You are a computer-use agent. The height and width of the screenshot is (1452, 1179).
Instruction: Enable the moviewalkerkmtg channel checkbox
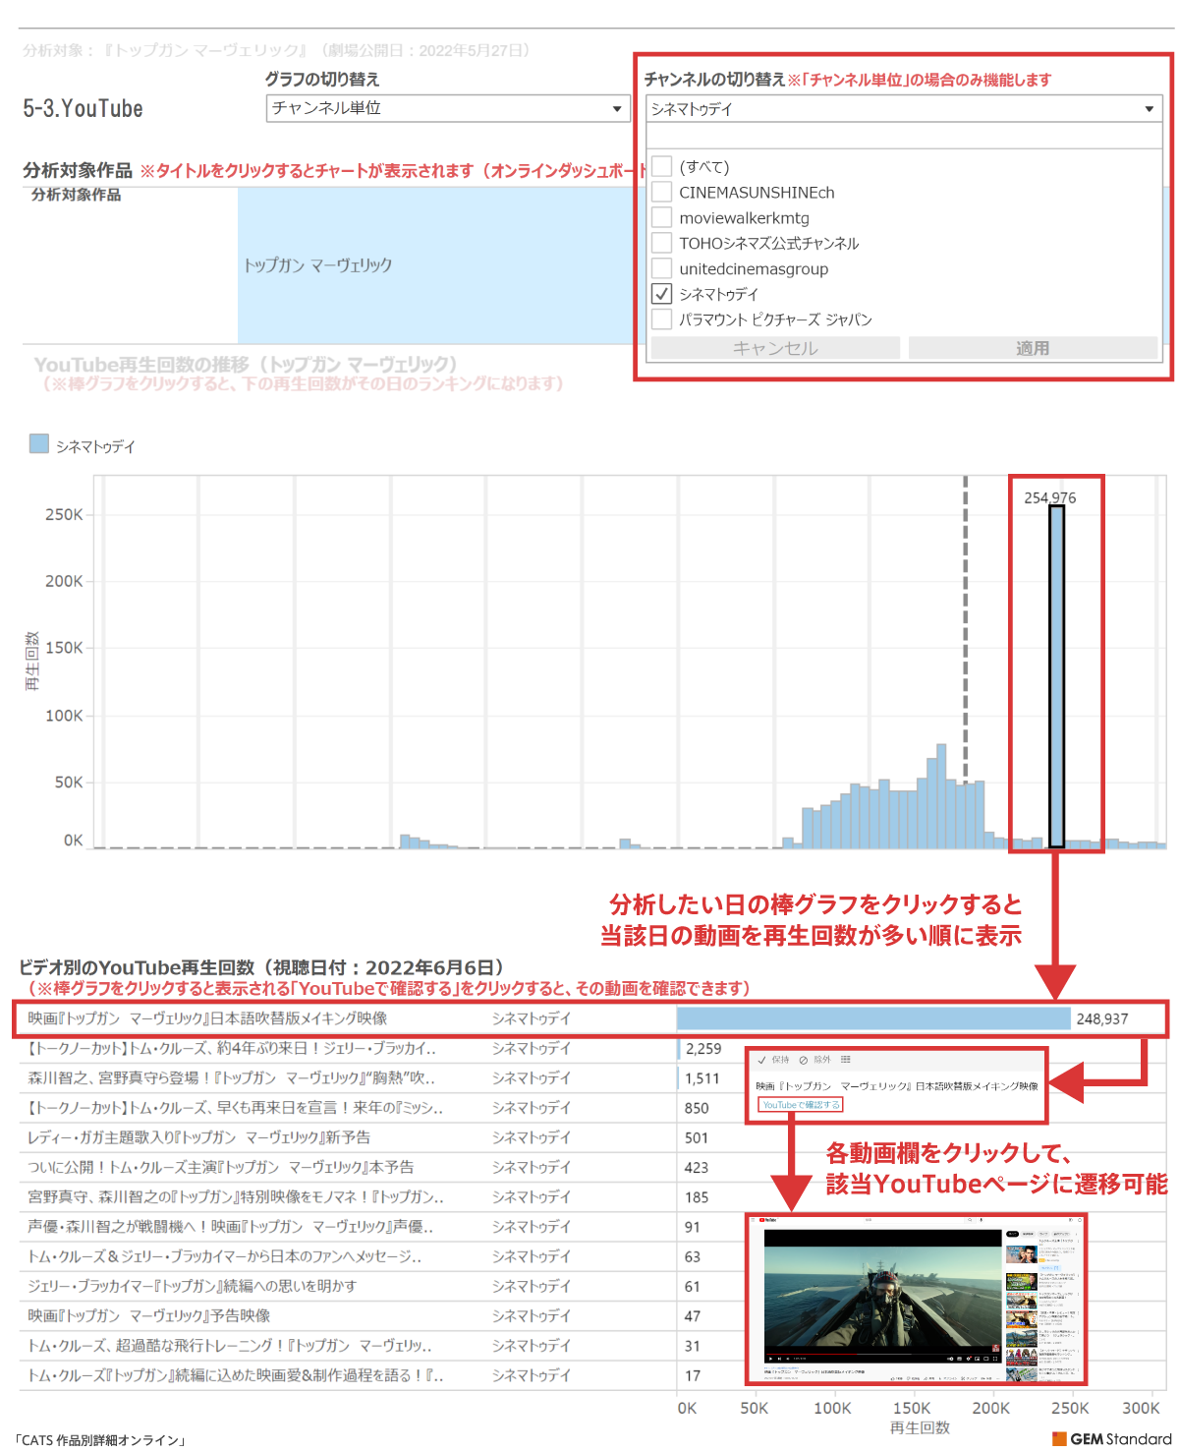pos(662,216)
